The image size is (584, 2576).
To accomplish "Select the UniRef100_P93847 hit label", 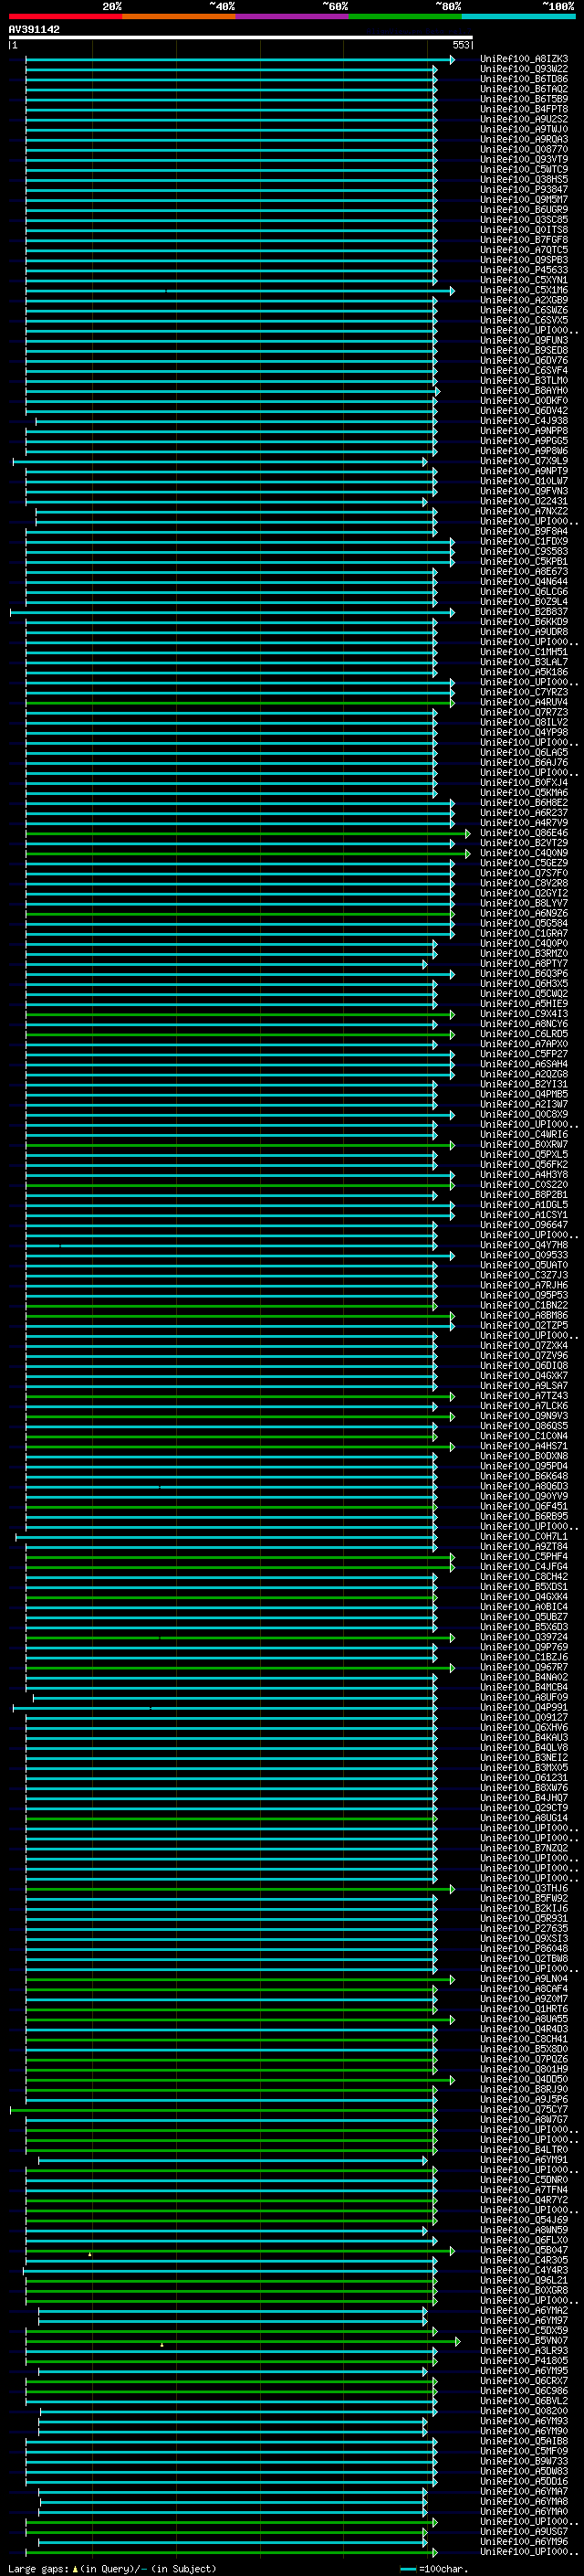I will tap(523, 190).
